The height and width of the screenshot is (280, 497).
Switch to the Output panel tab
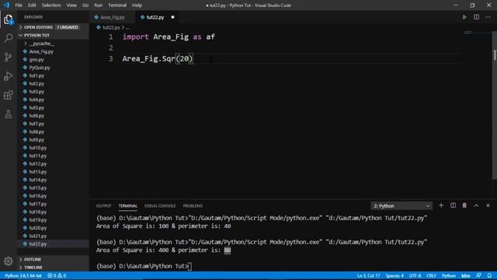(x=103, y=205)
